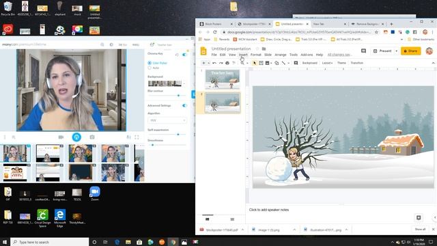Image resolution: width=437 pixels, height=246 pixels.
Task: Click the Paint format icon in Slides toolbar
Action: coord(234,63)
